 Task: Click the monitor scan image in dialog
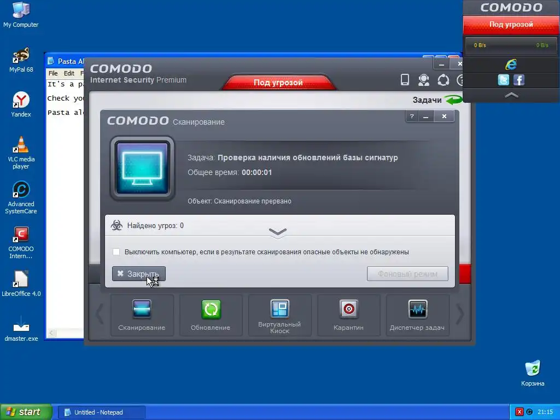click(x=142, y=168)
